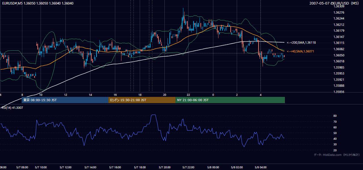Select the 200 SMA label 1.36118
This screenshot has width=363, height=170.
tap(301, 43)
